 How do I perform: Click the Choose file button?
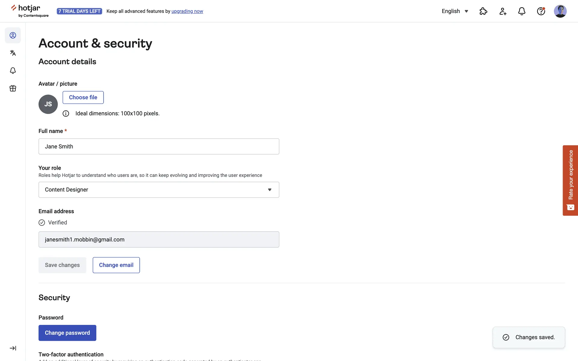click(83, 97)
